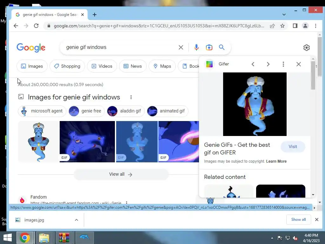Click the blue magnifier search button
This screenshot has height=244, width=325.
(x=222, y=47)
